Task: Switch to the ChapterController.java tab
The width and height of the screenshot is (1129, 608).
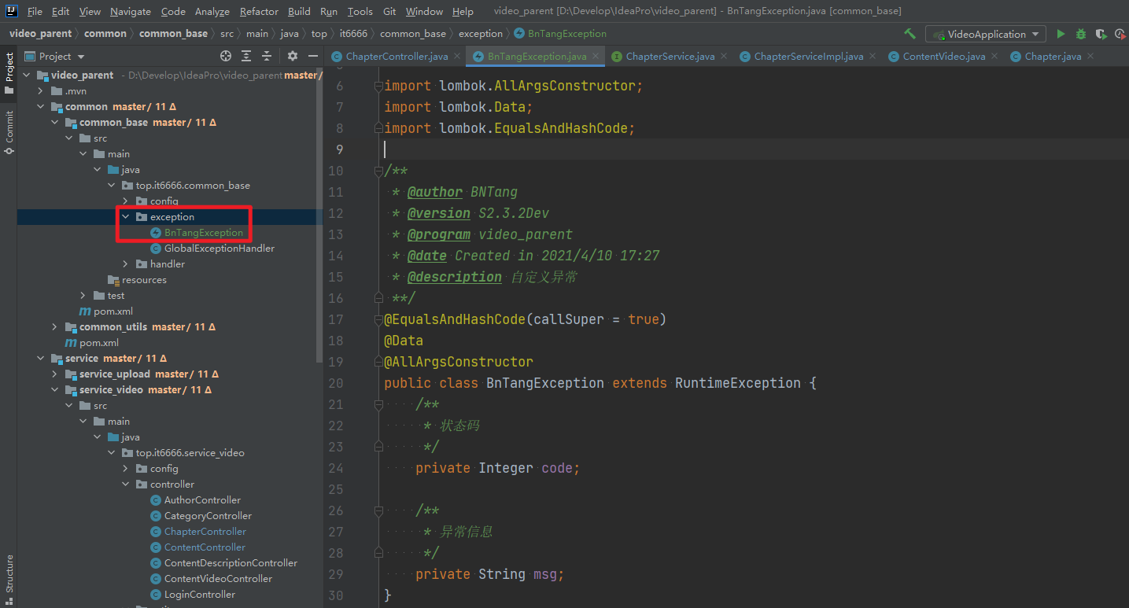Action: pos(397,56)
